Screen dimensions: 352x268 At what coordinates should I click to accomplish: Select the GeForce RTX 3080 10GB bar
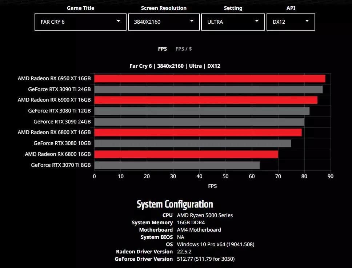pyautogui.click(x=193, y=143)
